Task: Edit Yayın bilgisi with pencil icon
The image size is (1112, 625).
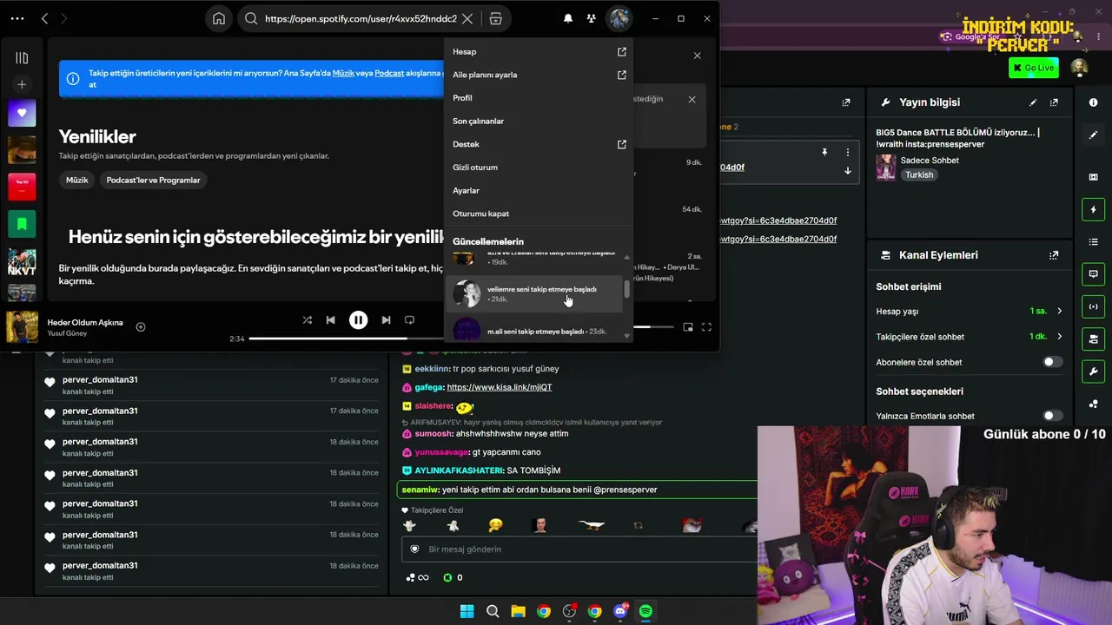Action: click(1033, 102)
